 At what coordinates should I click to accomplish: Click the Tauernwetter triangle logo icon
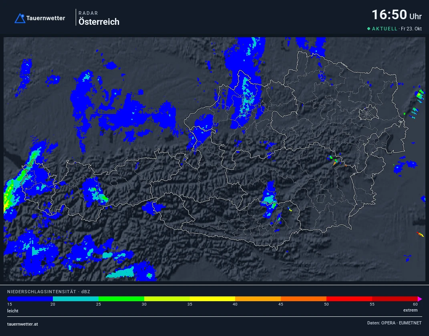pos(20,18)
